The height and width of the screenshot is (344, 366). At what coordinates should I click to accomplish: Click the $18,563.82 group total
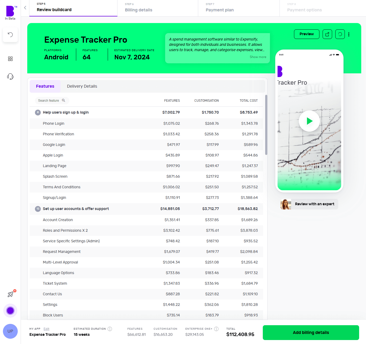248,209
